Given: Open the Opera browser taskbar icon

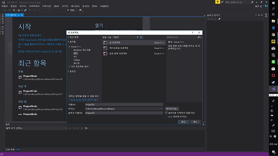Looking at the screenshot, I should pos(273,75).
